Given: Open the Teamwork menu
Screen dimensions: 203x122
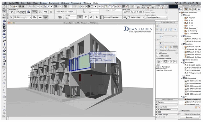Looking at the screenshot, I should (76, 3).
